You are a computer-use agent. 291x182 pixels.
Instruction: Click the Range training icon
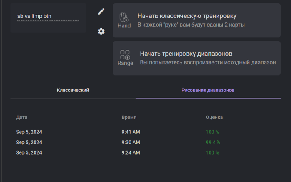click(125, 57)
